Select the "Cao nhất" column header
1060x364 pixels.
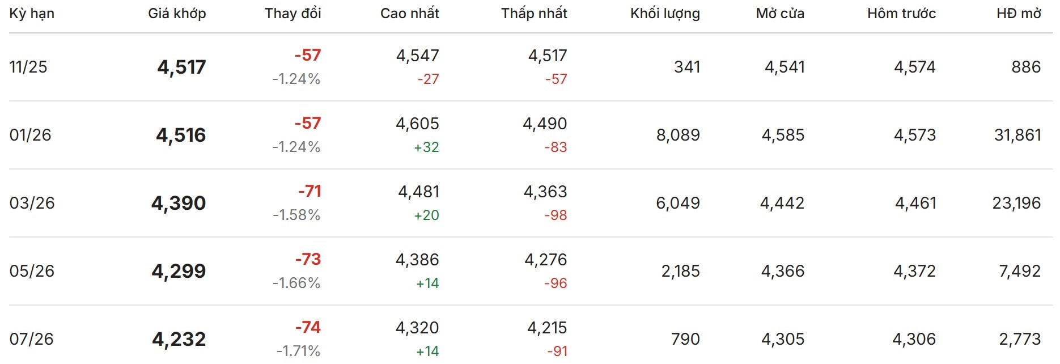[x=409, y=14]
